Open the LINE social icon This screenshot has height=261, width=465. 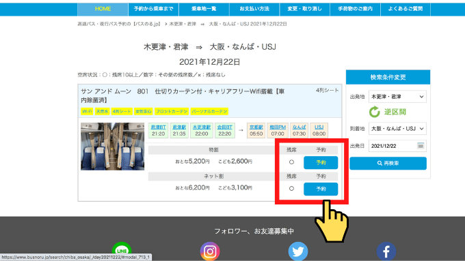point(122,251)
